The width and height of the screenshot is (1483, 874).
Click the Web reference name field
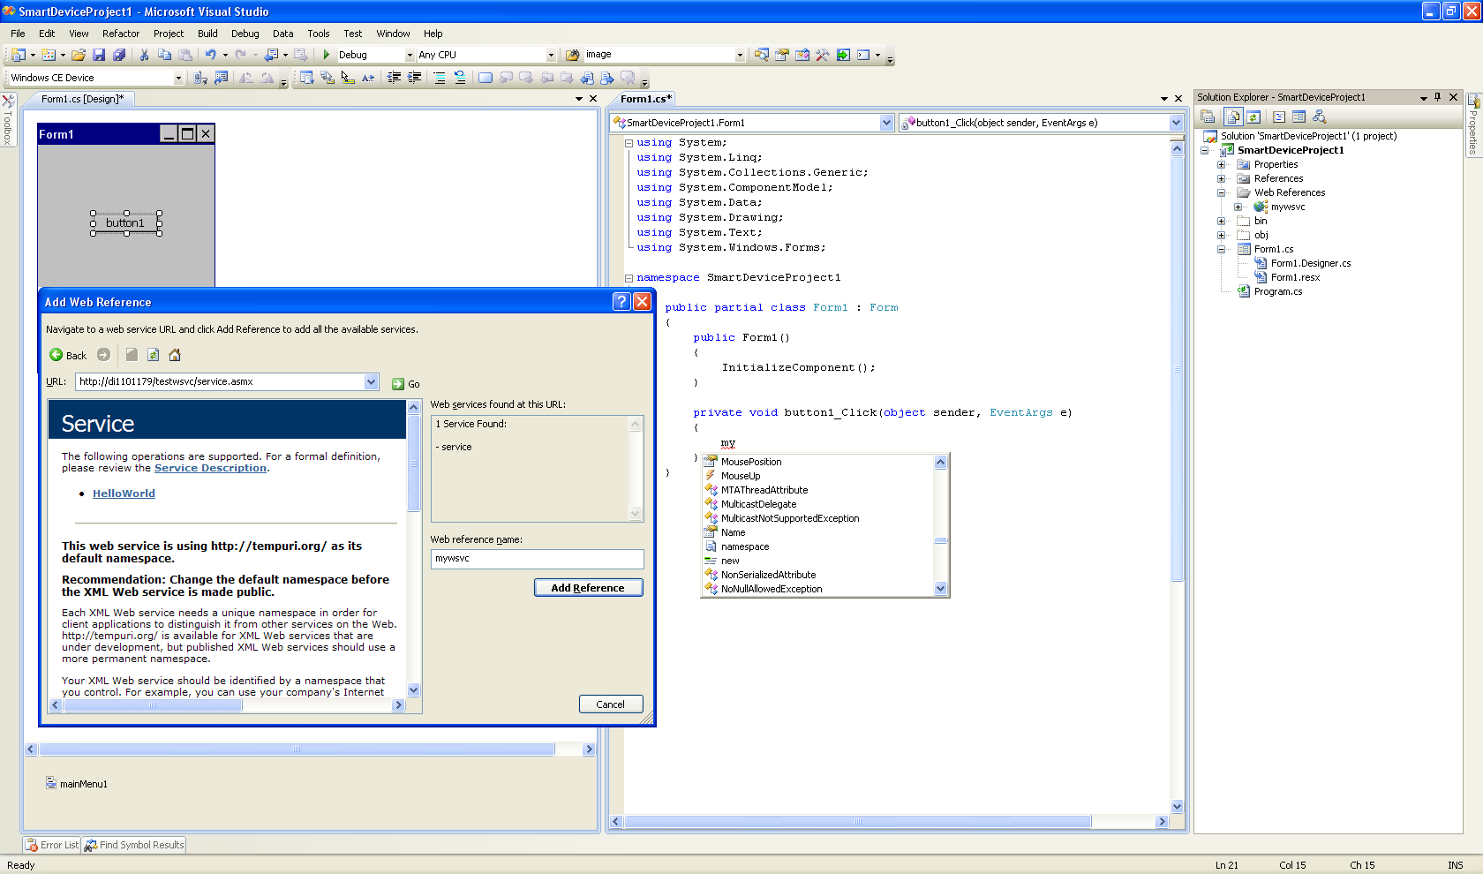click(x=537, y=559)
